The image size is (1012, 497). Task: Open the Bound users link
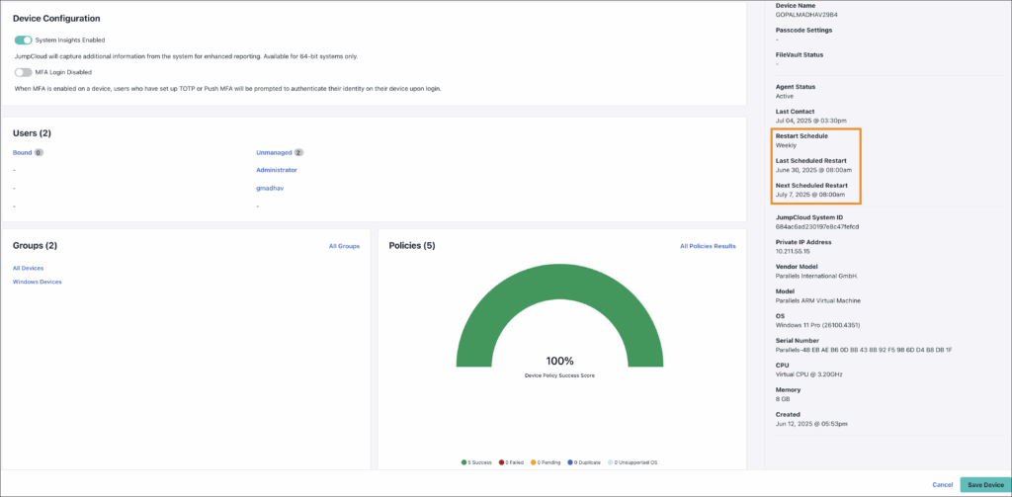coord(22,153)
